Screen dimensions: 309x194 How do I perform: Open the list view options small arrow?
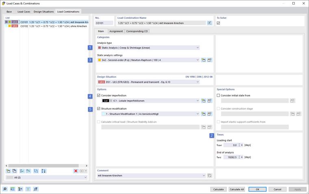pos(86,171)
